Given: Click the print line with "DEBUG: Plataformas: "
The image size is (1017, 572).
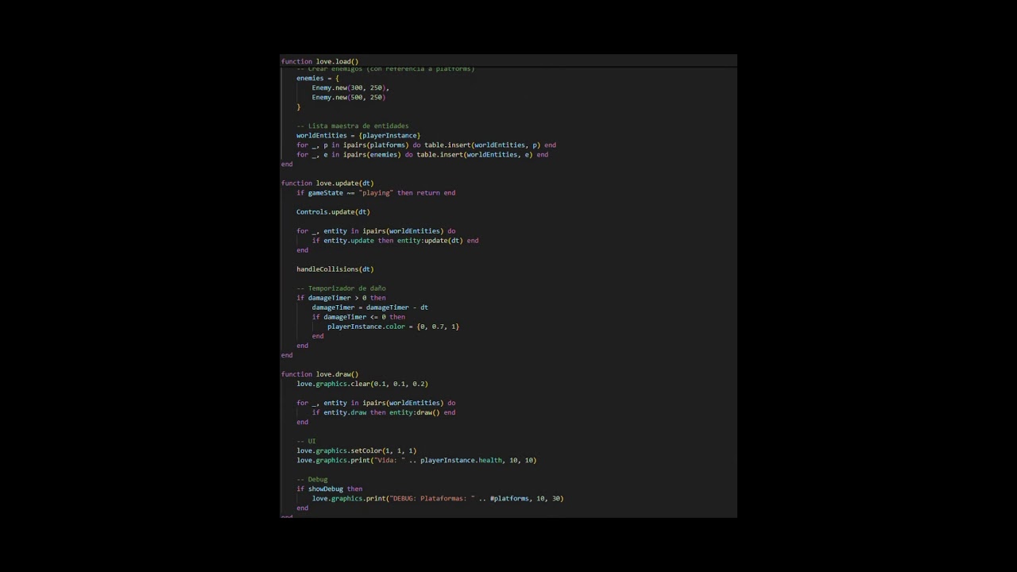Looking at the screenshot, I should pos(438,498).
